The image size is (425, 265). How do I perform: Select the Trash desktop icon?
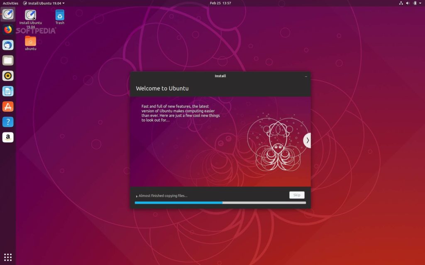pyautogui.click(x=60, y=17)
